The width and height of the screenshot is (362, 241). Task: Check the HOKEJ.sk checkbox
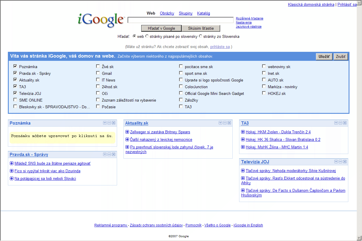coord(264,93)
